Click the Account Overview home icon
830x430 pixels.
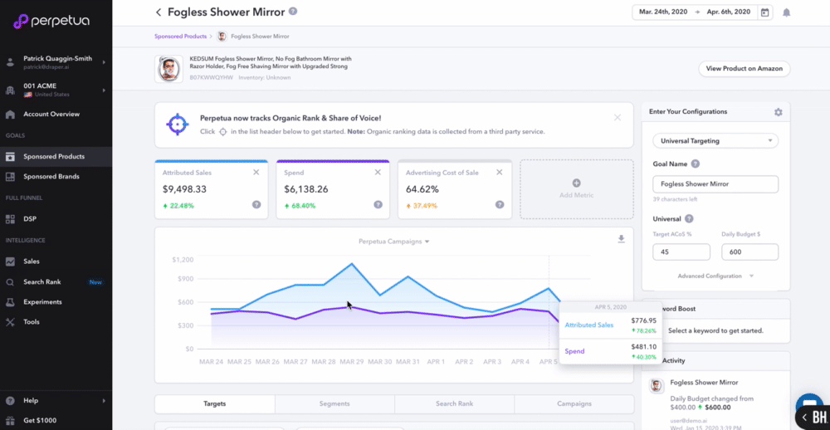coord(10,114)
